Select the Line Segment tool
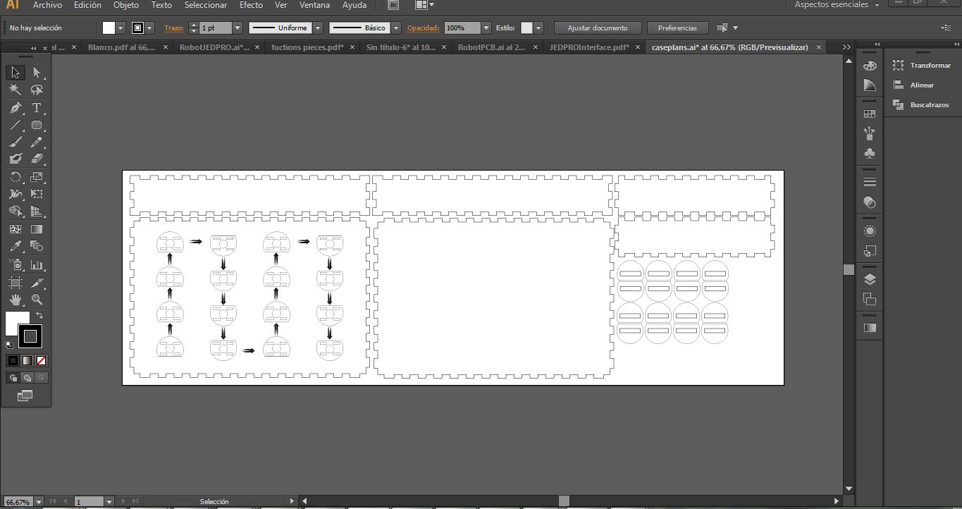The image size is (962, 509). [16, 125]
